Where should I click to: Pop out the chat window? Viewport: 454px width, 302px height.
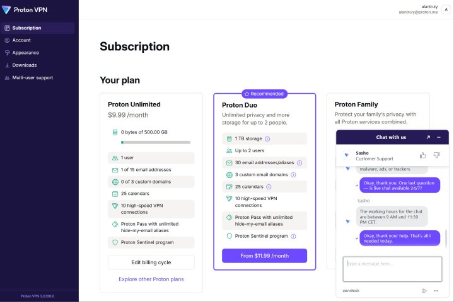pyautogui.click(x=428, y=137)
